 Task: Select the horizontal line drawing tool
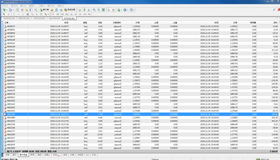tap(19, 14)
